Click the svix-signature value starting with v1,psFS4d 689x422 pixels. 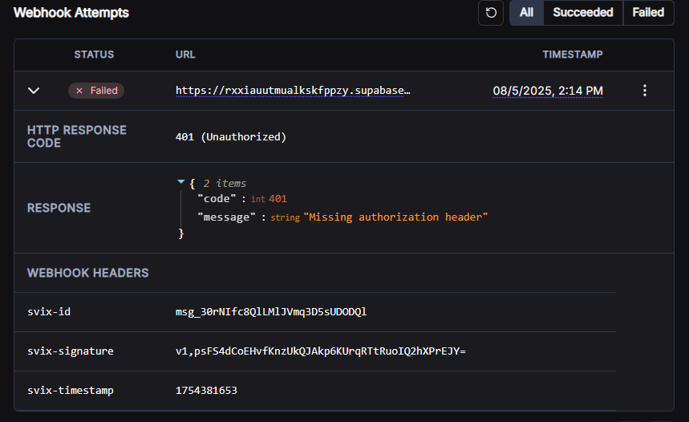point(320,351)
